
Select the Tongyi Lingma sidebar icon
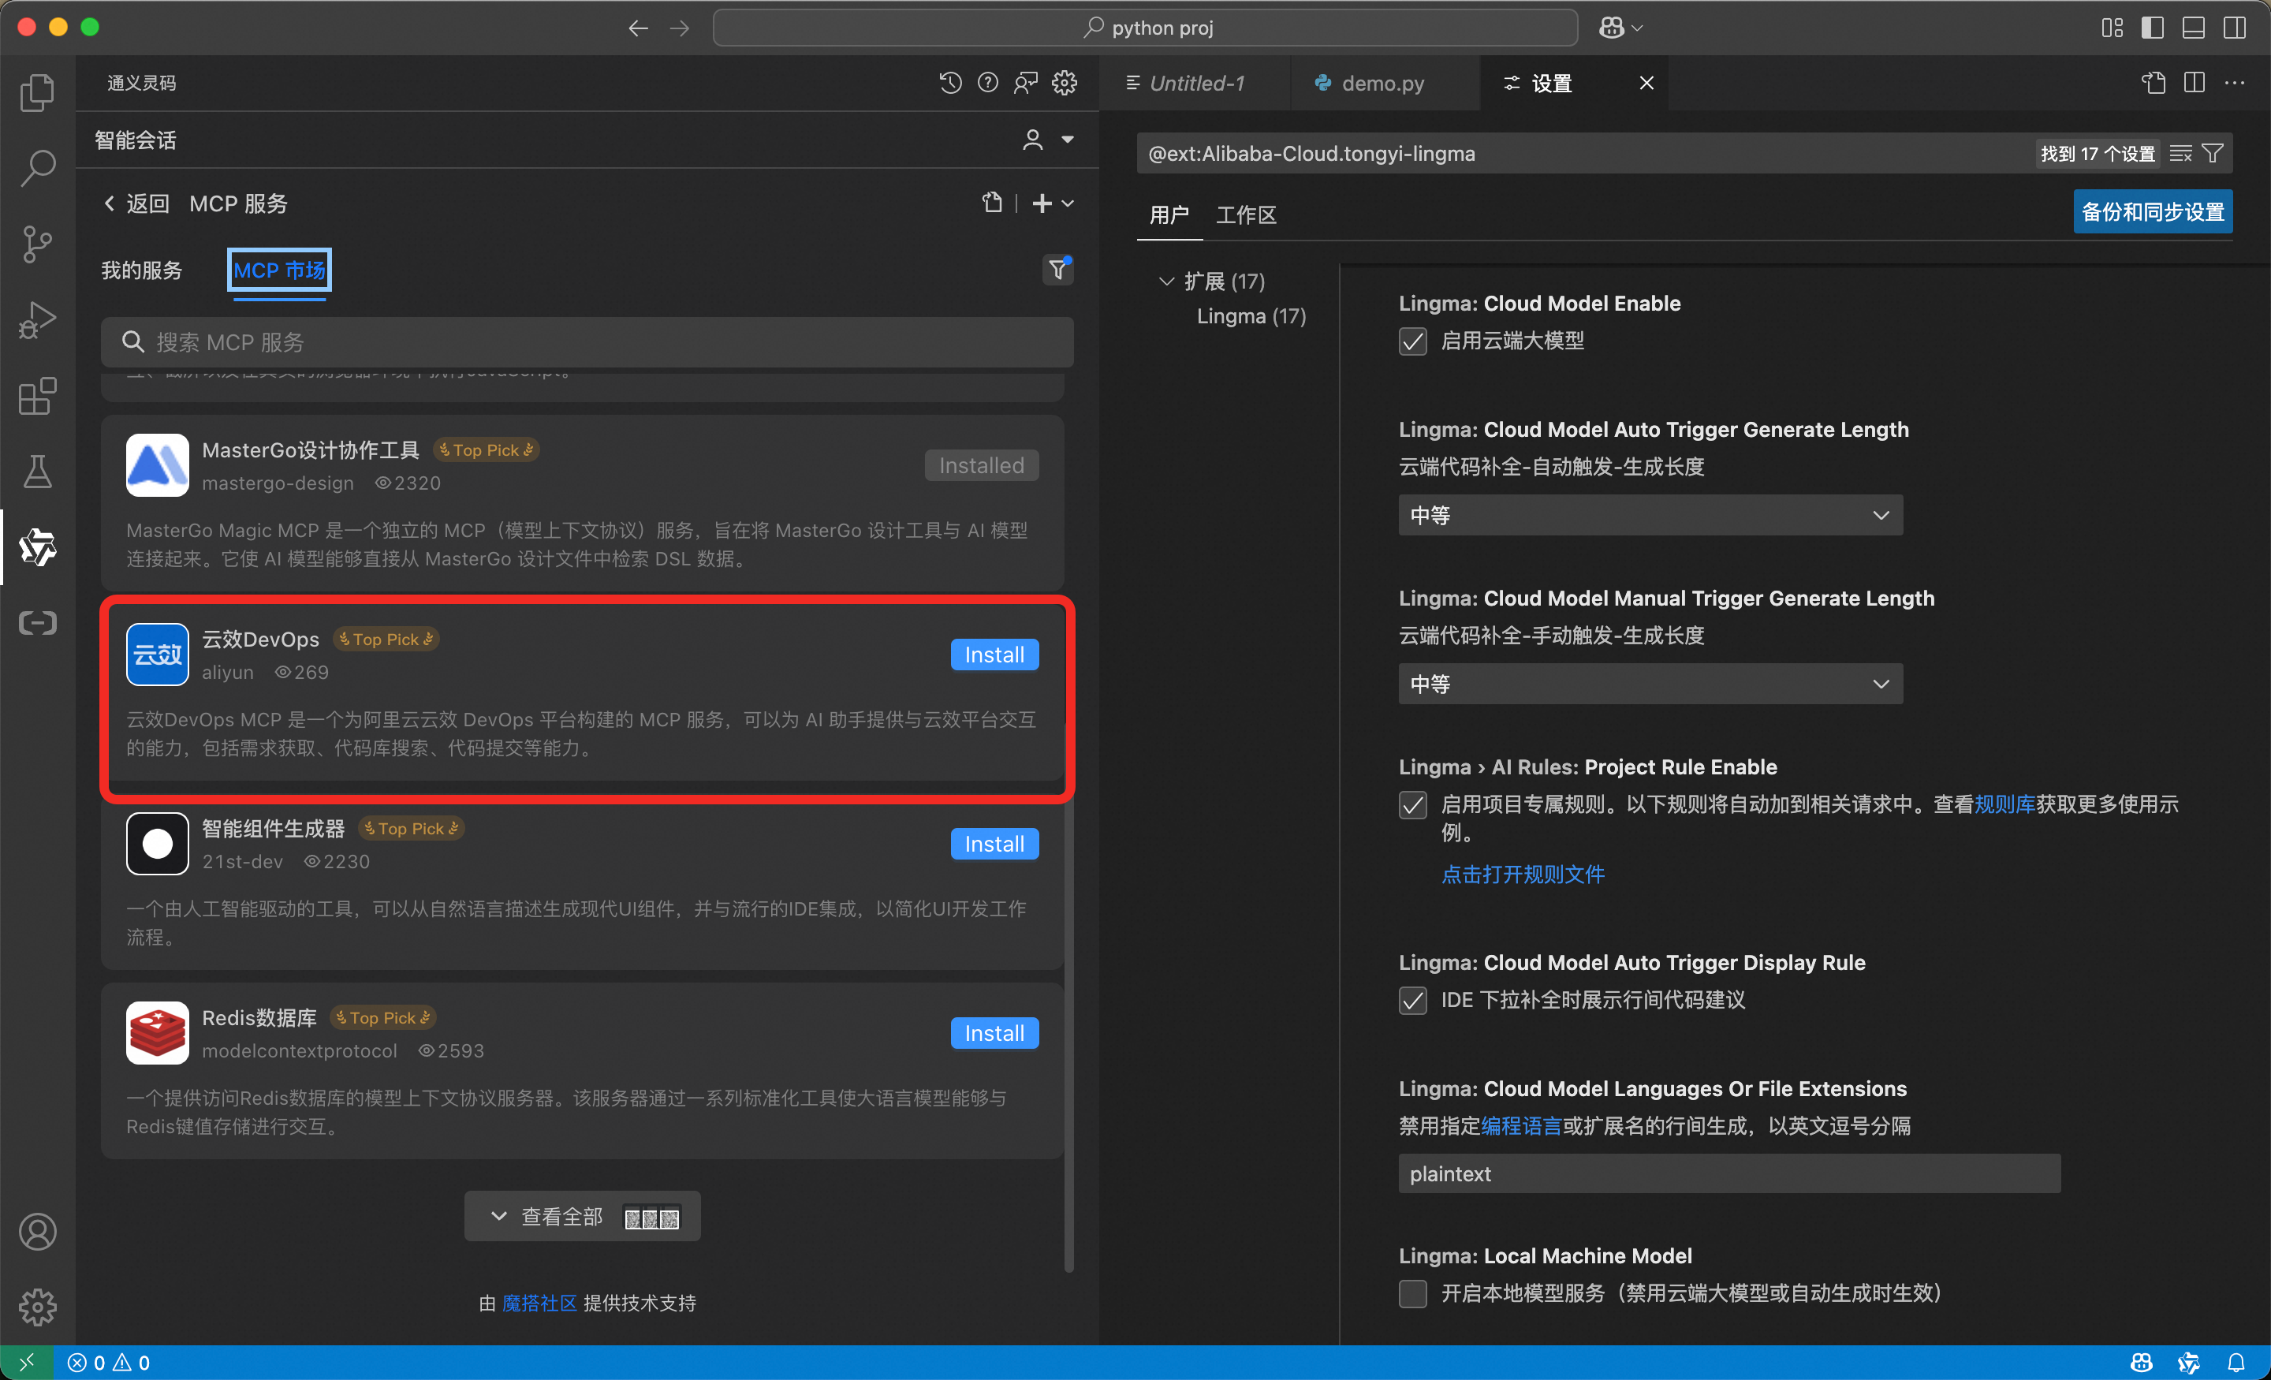point(37,547)
